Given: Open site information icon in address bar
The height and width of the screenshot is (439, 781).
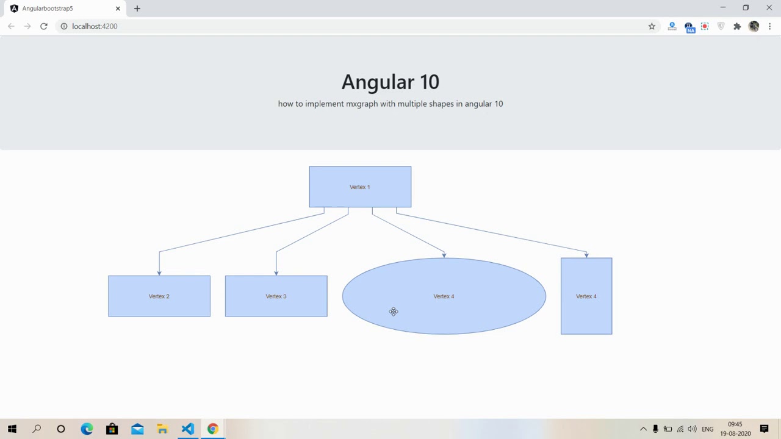Looking at the screenshot, I should tap(63, 26).
